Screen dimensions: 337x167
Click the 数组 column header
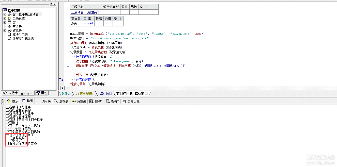108,19
